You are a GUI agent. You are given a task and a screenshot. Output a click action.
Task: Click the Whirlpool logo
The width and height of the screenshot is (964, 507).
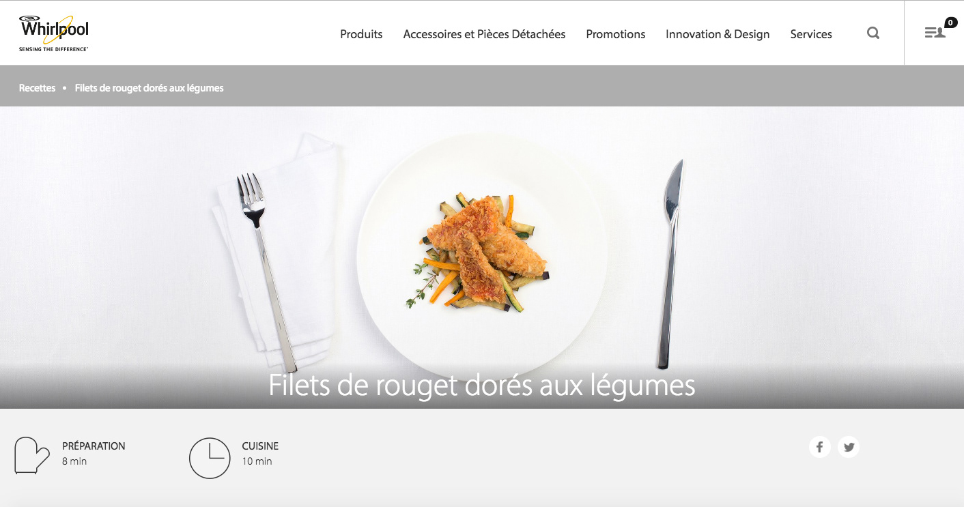54,33
